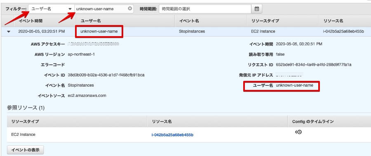Select unknown-user-name cell in event row
The image size is (371, 156).
point(99,31)
